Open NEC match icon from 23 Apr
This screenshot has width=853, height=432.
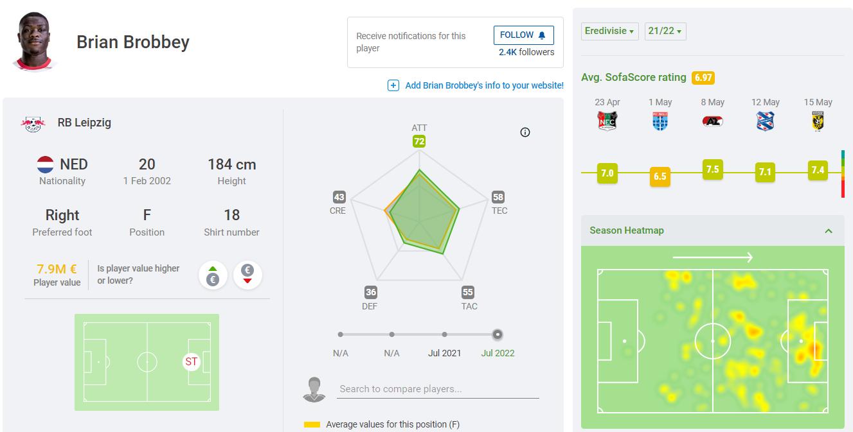(x=607, y=121)
